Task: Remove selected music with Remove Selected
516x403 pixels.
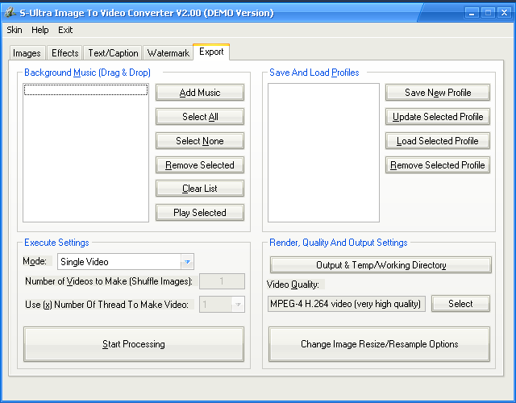Action: click(200, 164)
